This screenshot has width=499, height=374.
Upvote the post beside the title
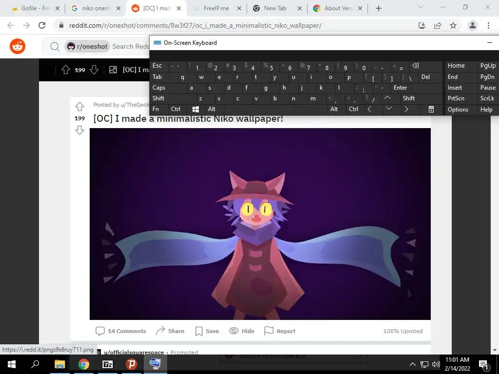click(79, 106)
